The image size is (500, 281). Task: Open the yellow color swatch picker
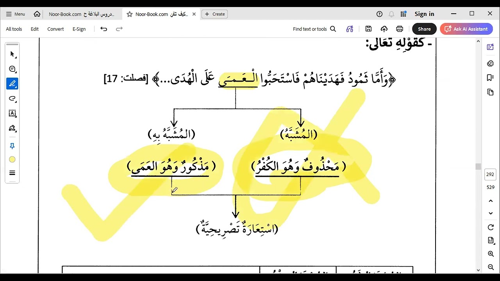pyautogui.click(x=12, y=159)
